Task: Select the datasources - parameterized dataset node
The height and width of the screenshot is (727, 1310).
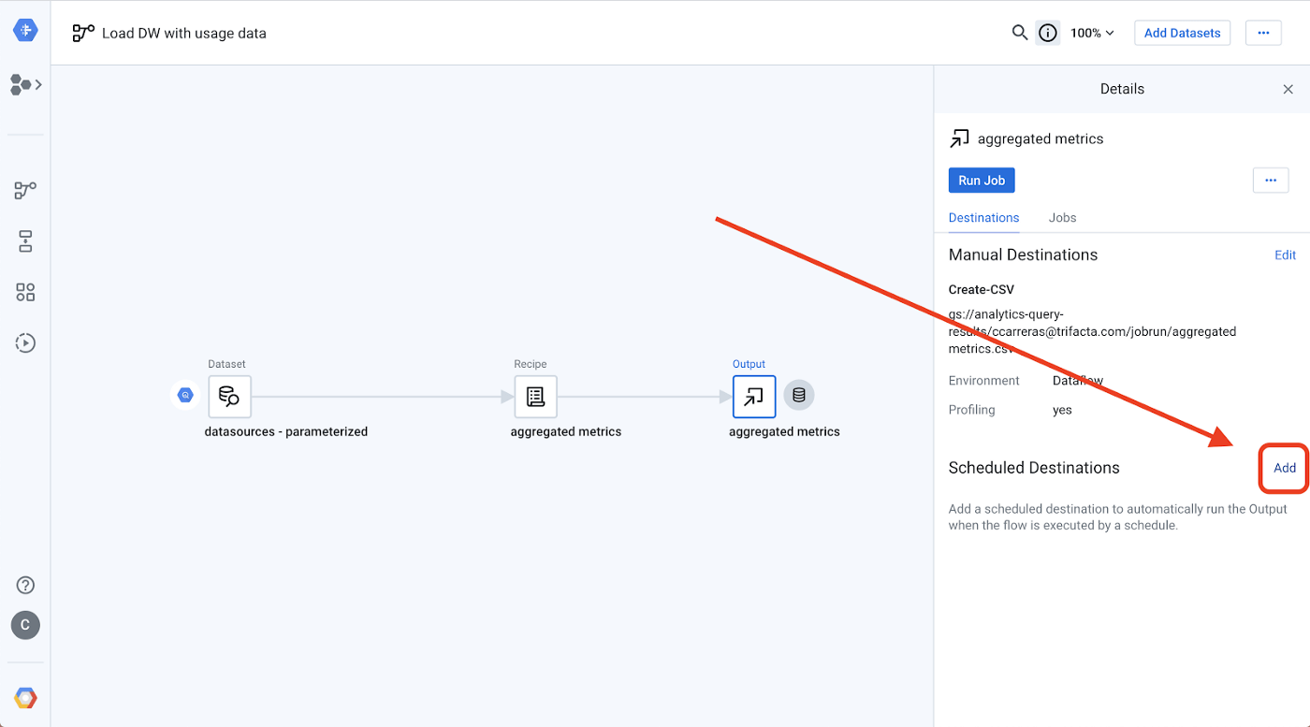Action: click(229, 397)
